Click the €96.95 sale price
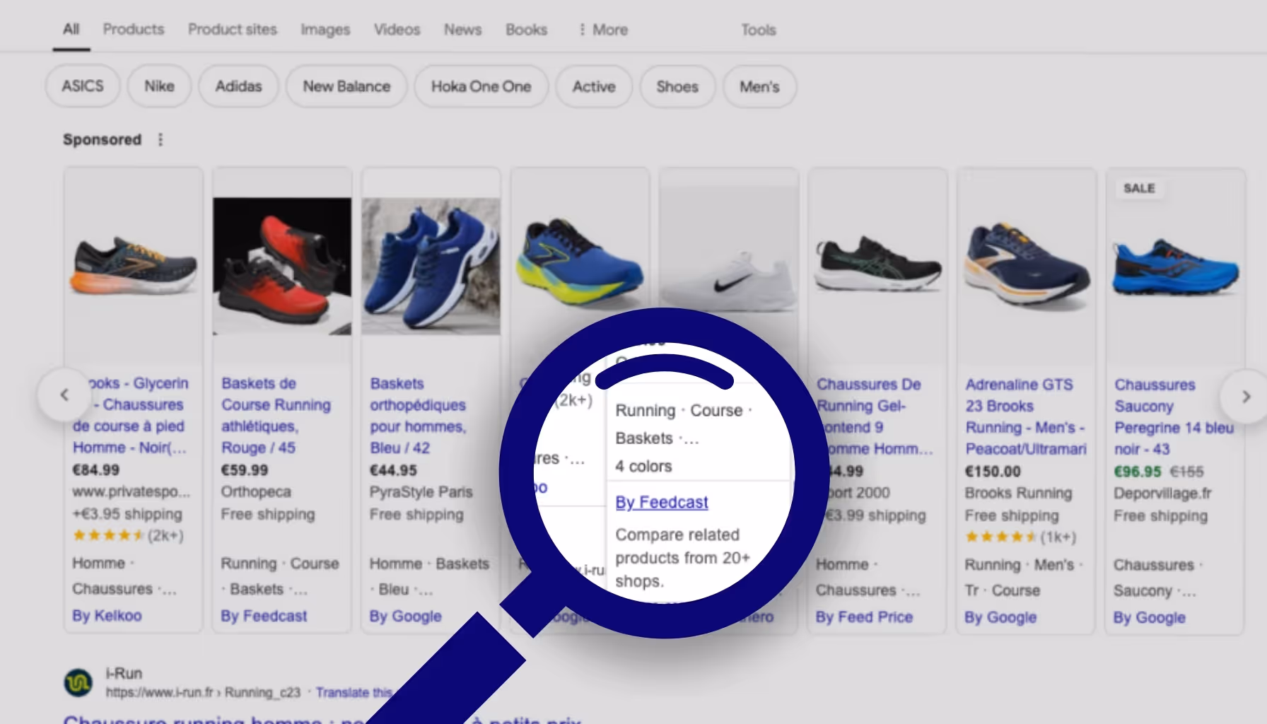Screen dimensions: 1267x724 coord(1138,472)
